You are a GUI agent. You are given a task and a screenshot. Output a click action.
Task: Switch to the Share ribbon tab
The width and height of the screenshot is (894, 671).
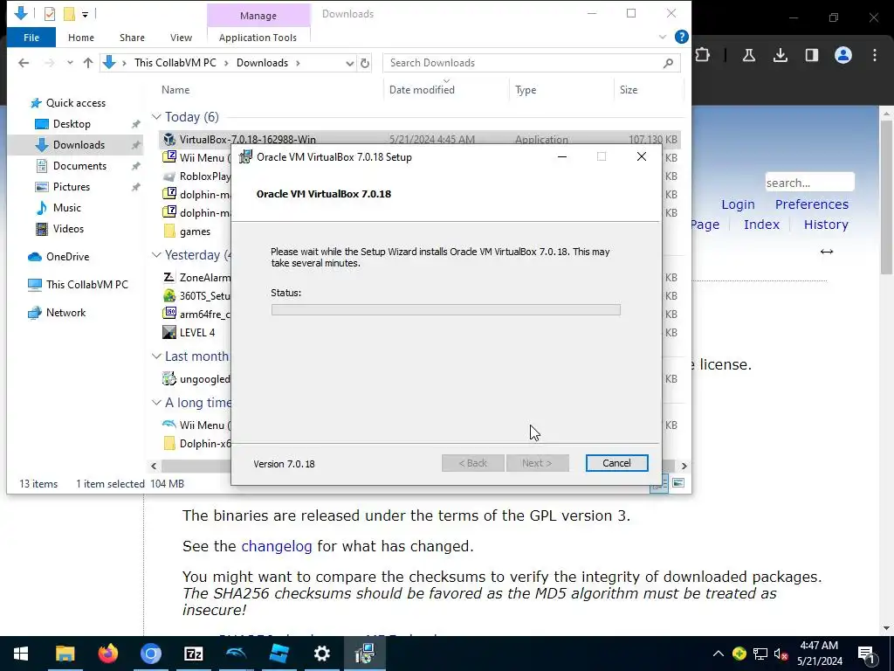pos(132,38)
